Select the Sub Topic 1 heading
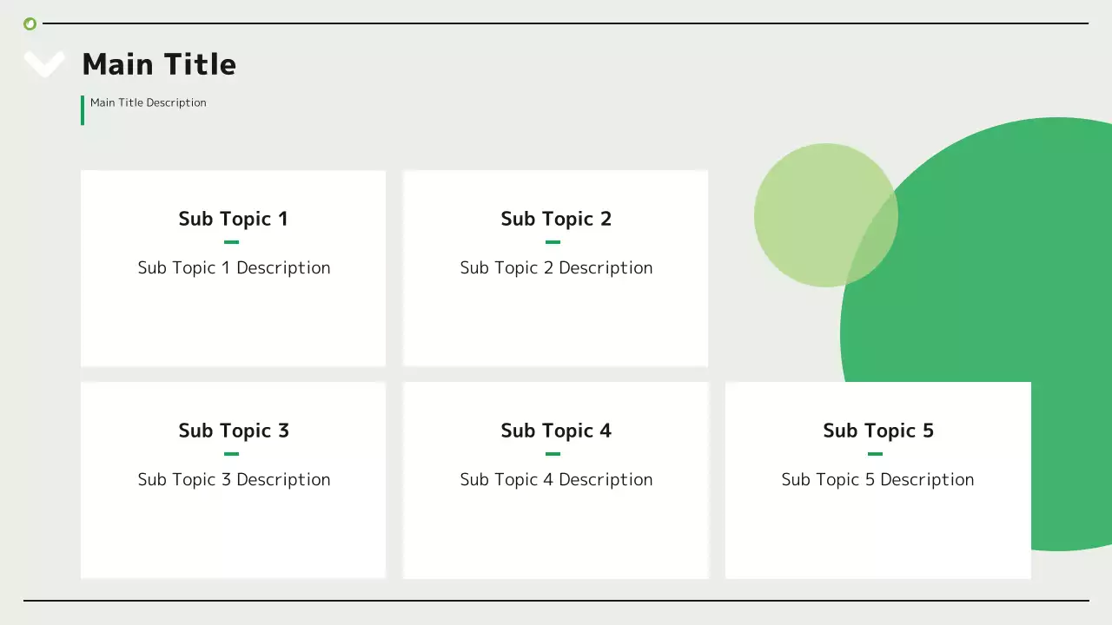Image resolution: width=1112 pixels, height=625 pixels. click(x=233, y=219)
